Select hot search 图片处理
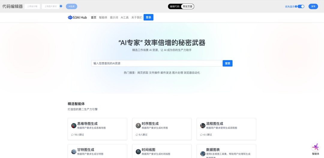The width and height of the screenshot is (324, 158). [178, 73]
